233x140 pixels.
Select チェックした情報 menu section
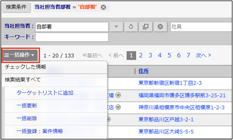(55, 67)
